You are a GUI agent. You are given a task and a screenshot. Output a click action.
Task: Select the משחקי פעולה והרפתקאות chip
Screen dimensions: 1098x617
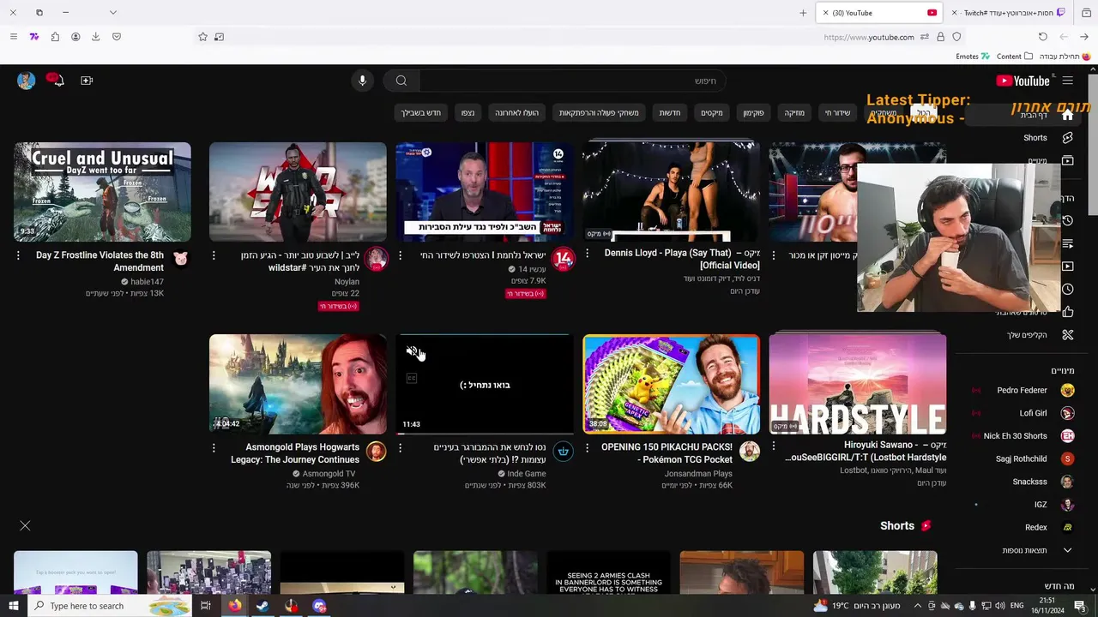click(x=599, y=113)
